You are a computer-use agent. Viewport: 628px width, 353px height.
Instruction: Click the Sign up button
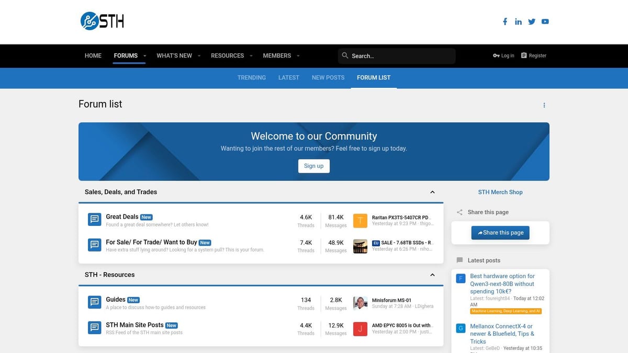click(x=314, y=166)
